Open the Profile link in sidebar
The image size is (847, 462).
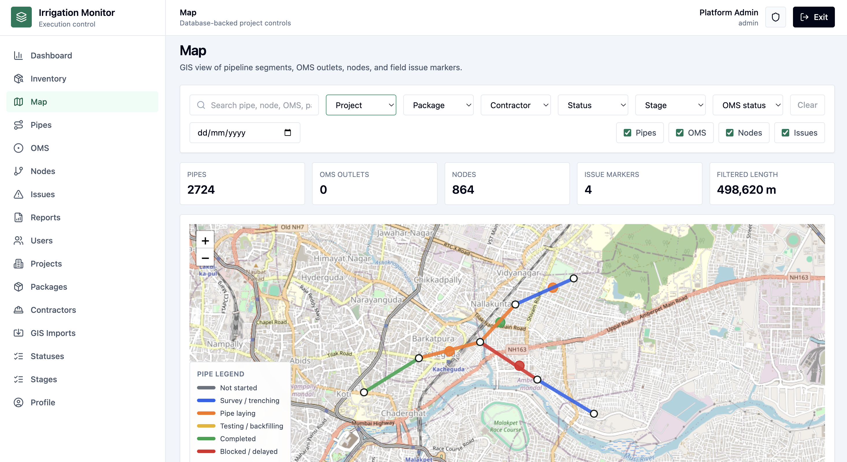pyautogui.click(x=82, y=402)
